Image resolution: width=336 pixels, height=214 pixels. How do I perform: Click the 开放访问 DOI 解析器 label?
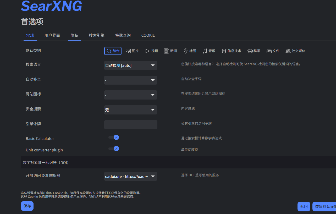[x=43, y=175]
